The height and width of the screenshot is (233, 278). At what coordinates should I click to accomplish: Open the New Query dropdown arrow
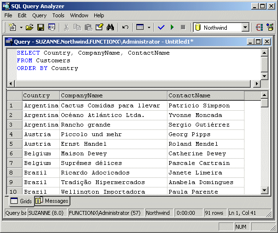click(x=21, y=27)
